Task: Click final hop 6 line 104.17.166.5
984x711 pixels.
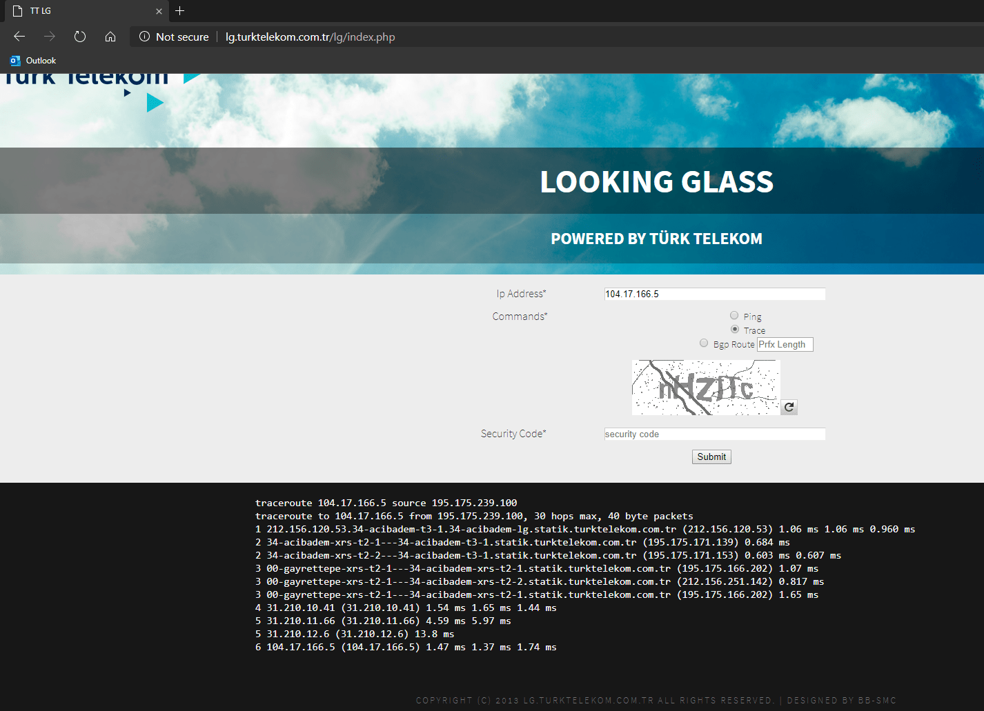Action: tap(406, 647)
